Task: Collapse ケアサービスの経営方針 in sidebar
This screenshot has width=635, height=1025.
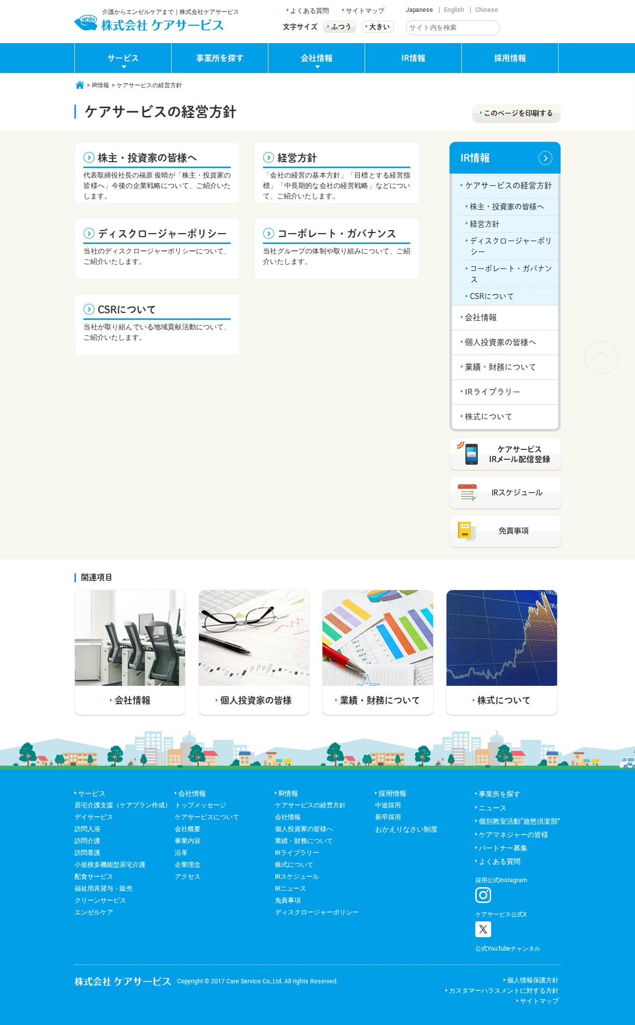Action: click(505, 185)
